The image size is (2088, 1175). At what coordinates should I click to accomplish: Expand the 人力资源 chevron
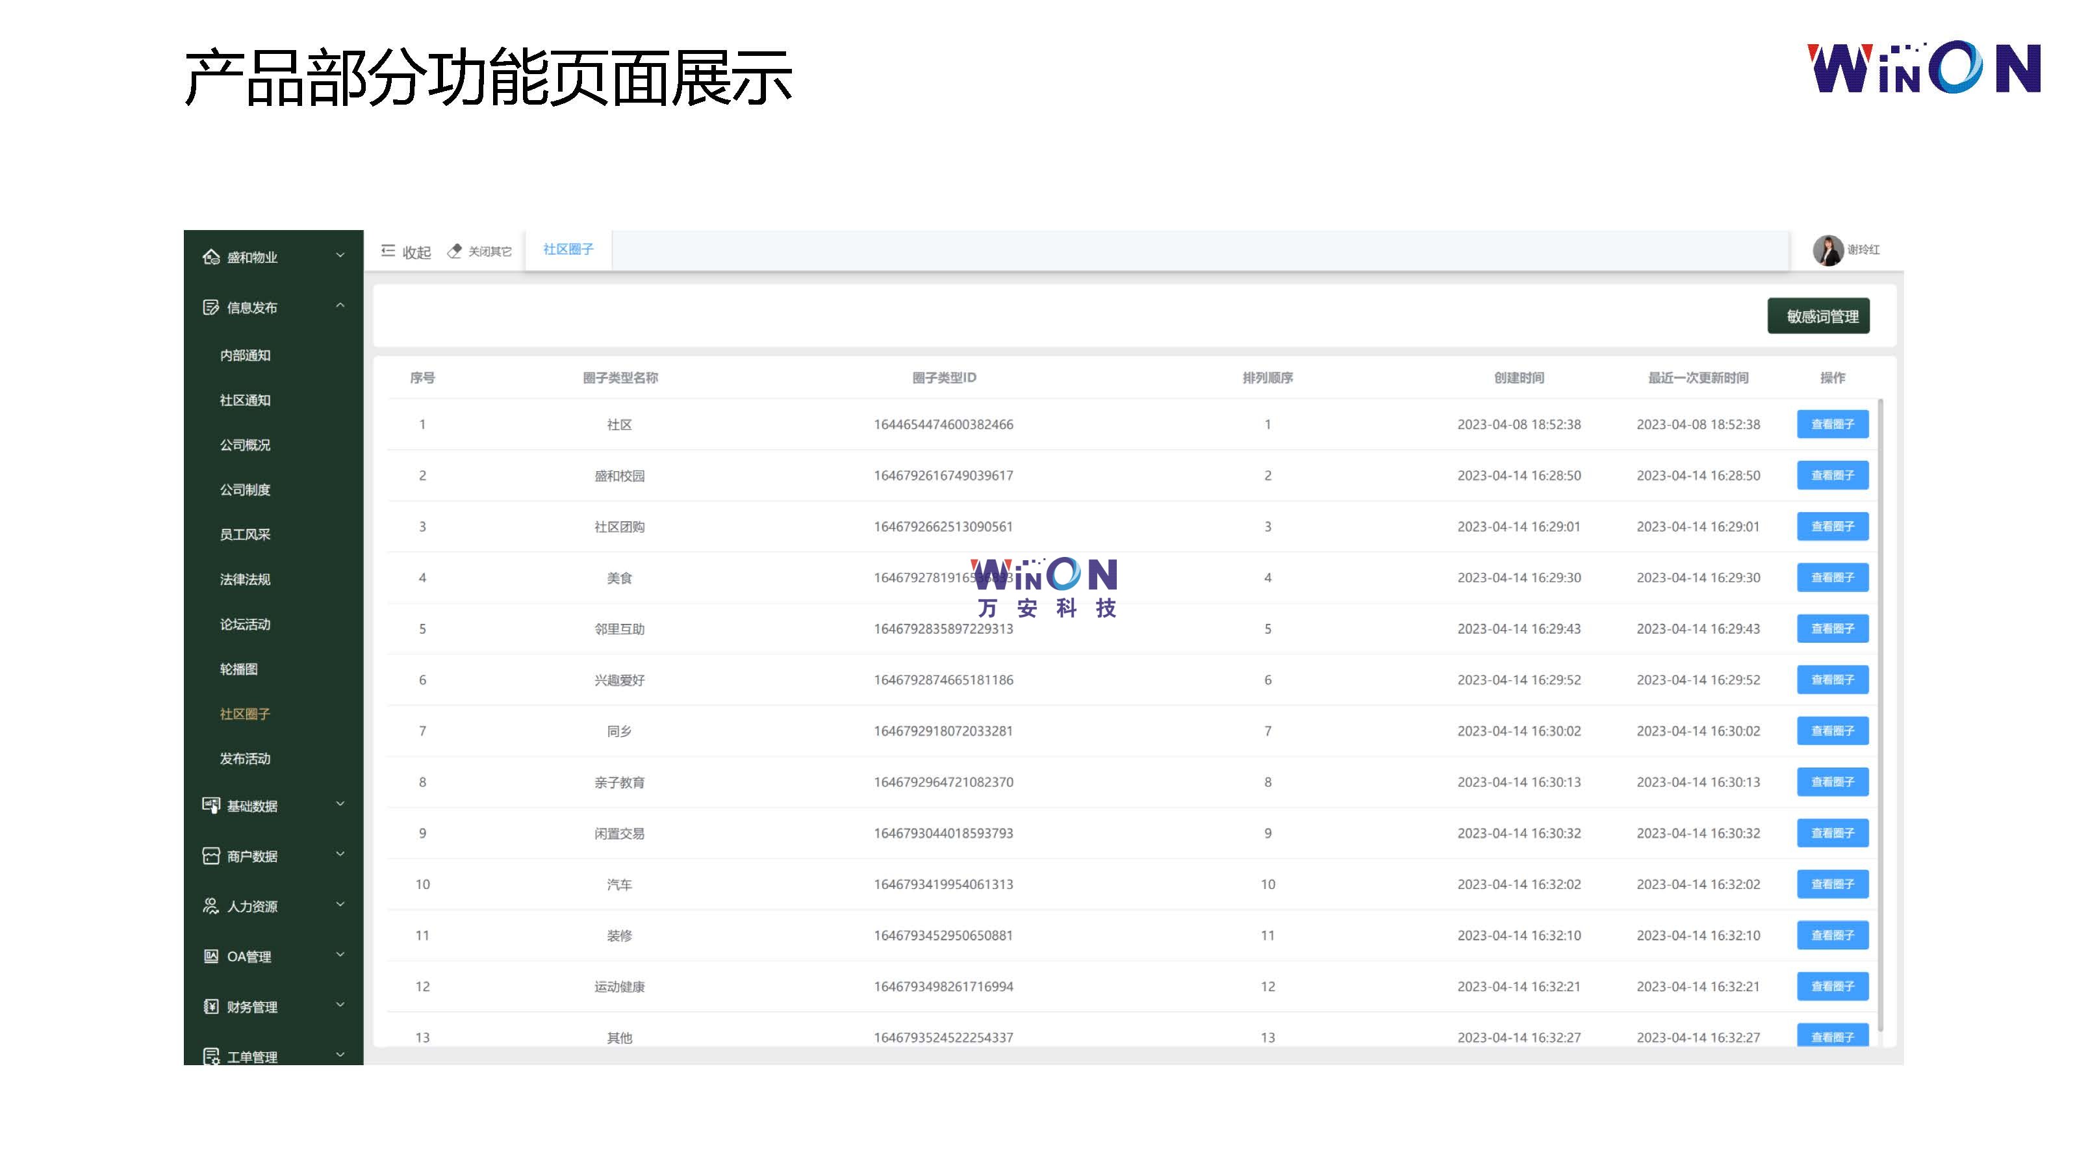coord(340,904)
